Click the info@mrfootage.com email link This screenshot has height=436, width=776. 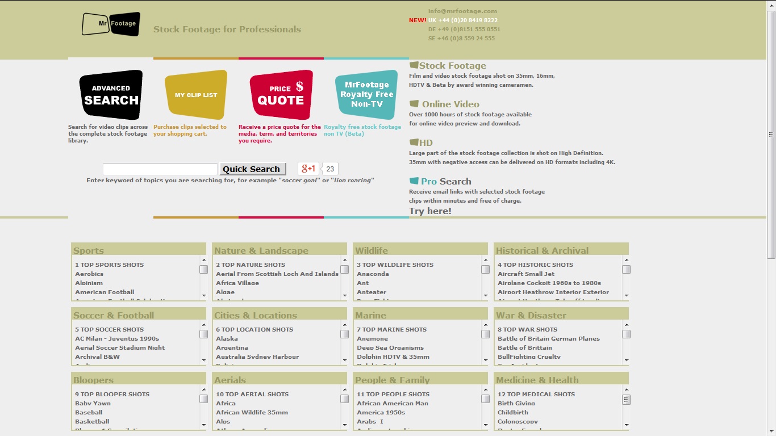click(x=462, y=11)
